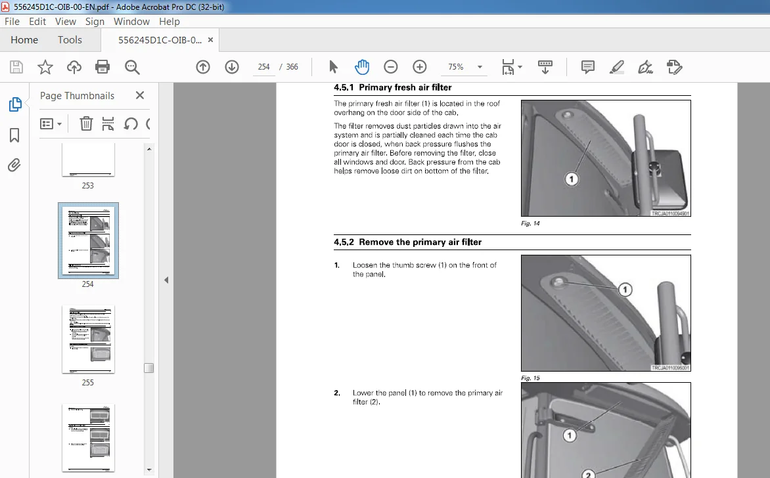Go to the next page
The image size is (770, 478).
point(232,67)
